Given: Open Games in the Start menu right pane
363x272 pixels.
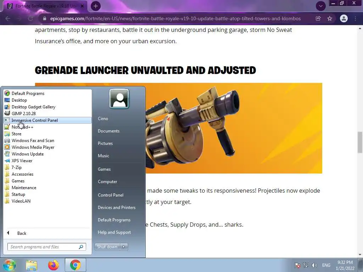Looking at the screenshot, I should pyautogui.click(x=104, y=169).
